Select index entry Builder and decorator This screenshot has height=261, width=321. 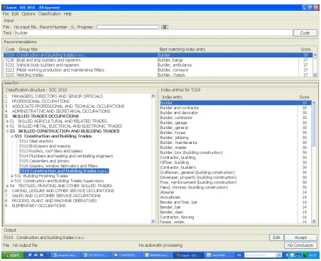236,113
